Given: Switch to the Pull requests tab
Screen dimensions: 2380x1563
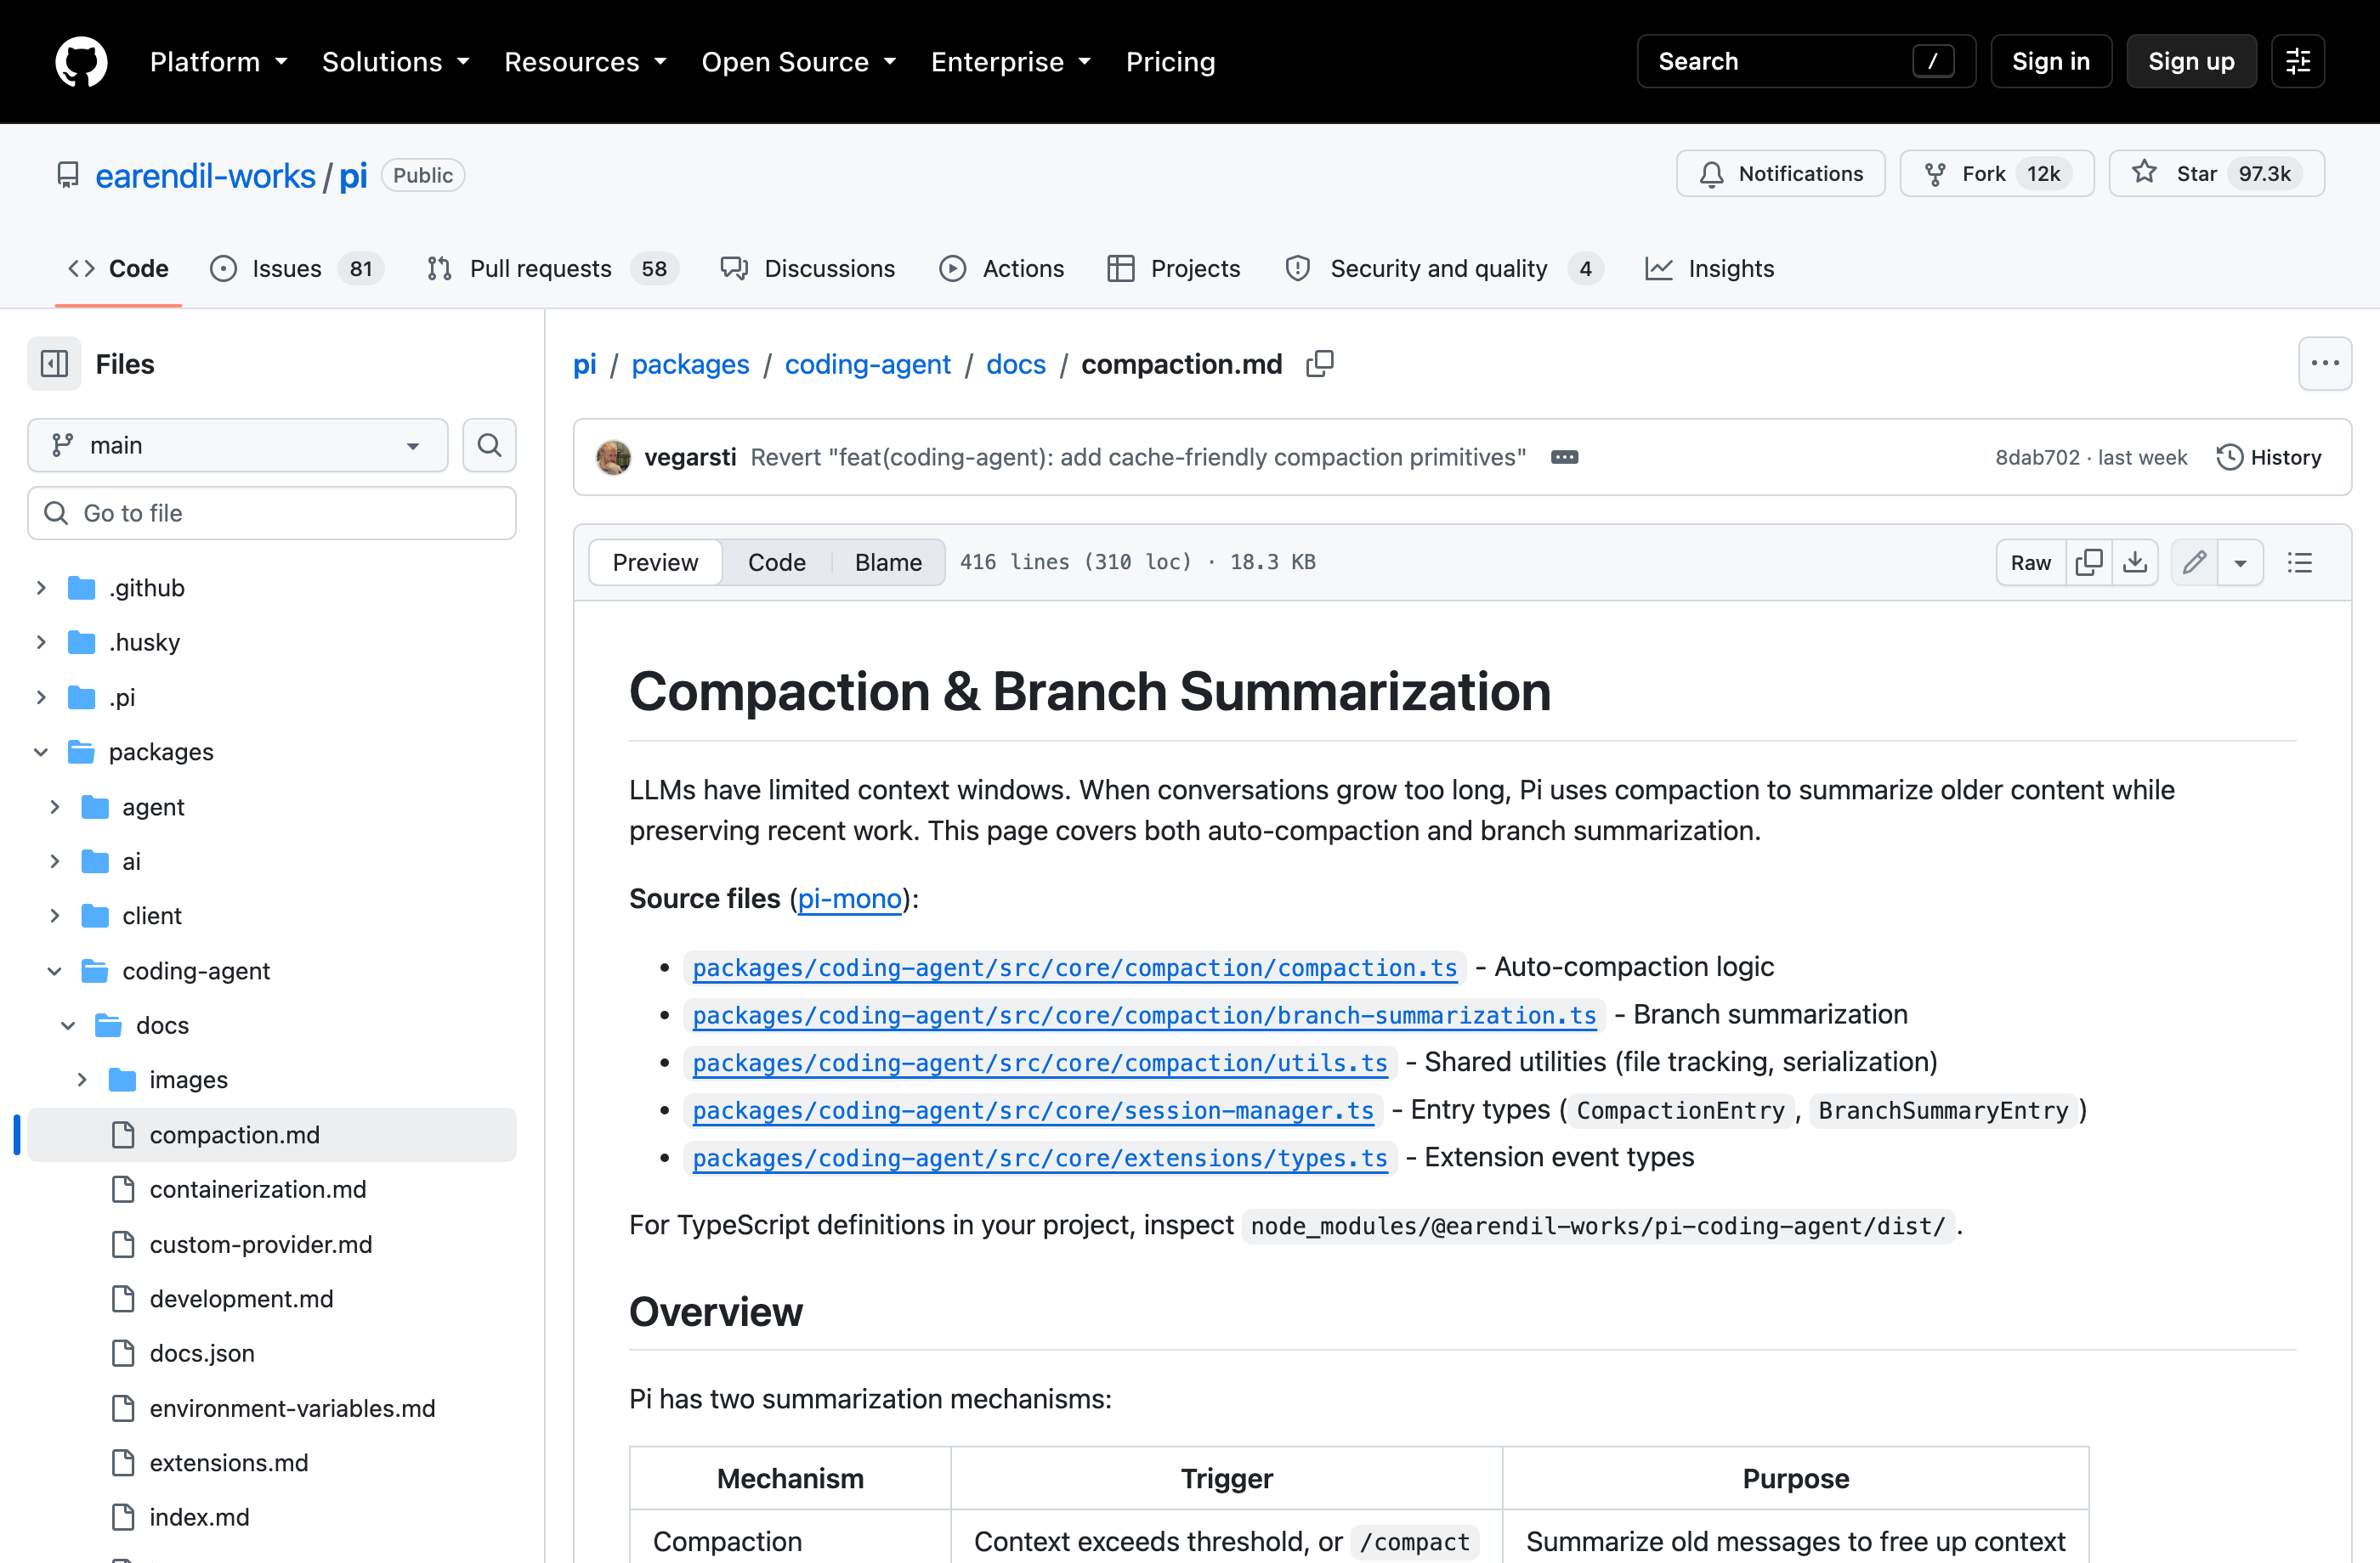Looking at the screenshot, I should point(552,268).
